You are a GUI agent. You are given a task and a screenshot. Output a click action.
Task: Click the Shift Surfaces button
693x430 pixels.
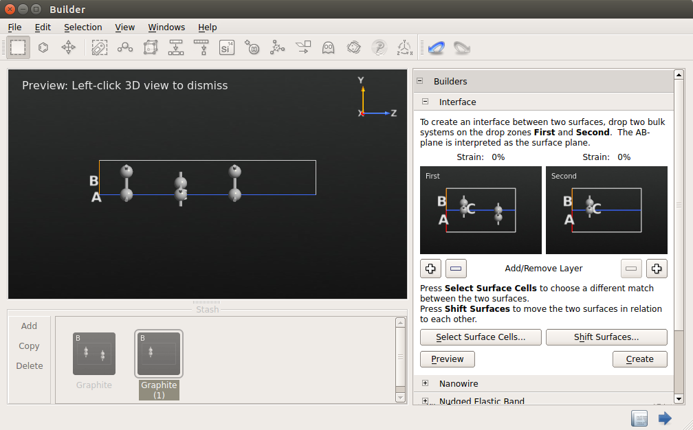click(606, 337)
